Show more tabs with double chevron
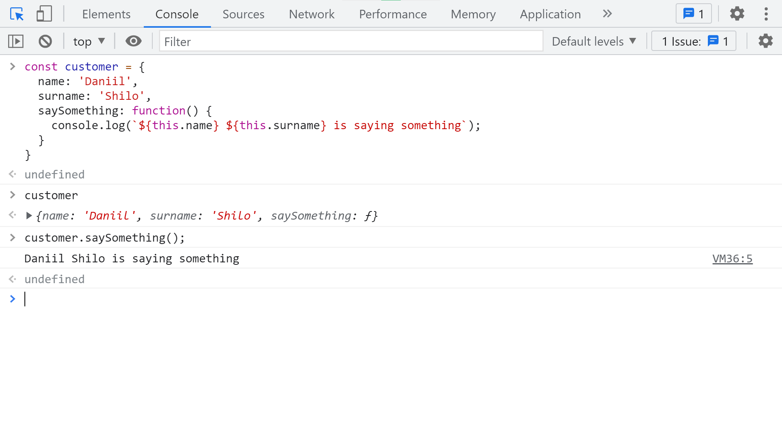 (607, 14)
